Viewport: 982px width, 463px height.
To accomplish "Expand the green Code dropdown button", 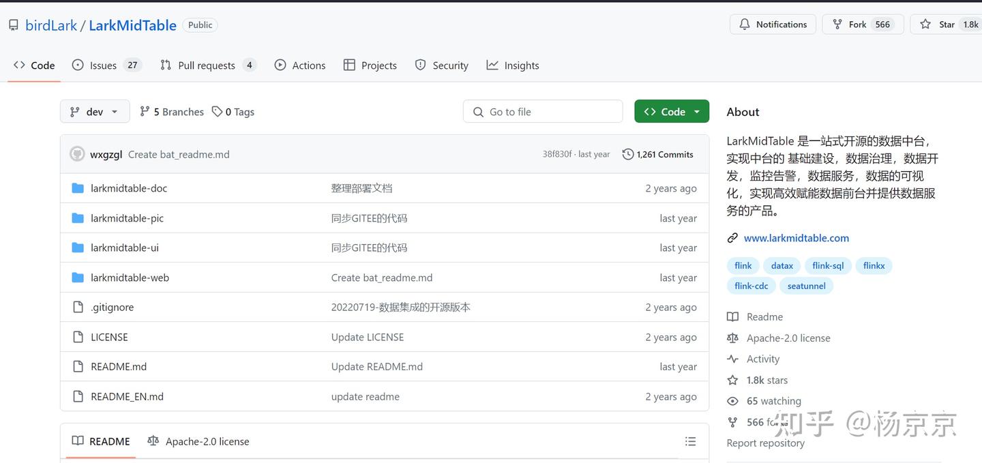I will tap(671, 112).
